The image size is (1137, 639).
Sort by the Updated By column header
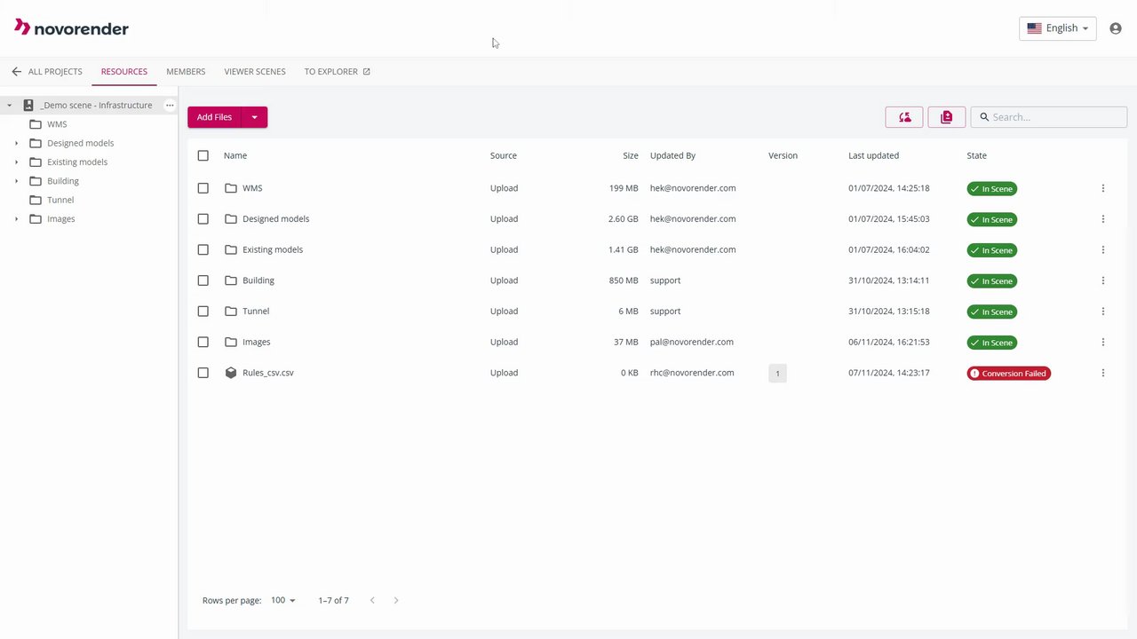(x=672, y=155)
